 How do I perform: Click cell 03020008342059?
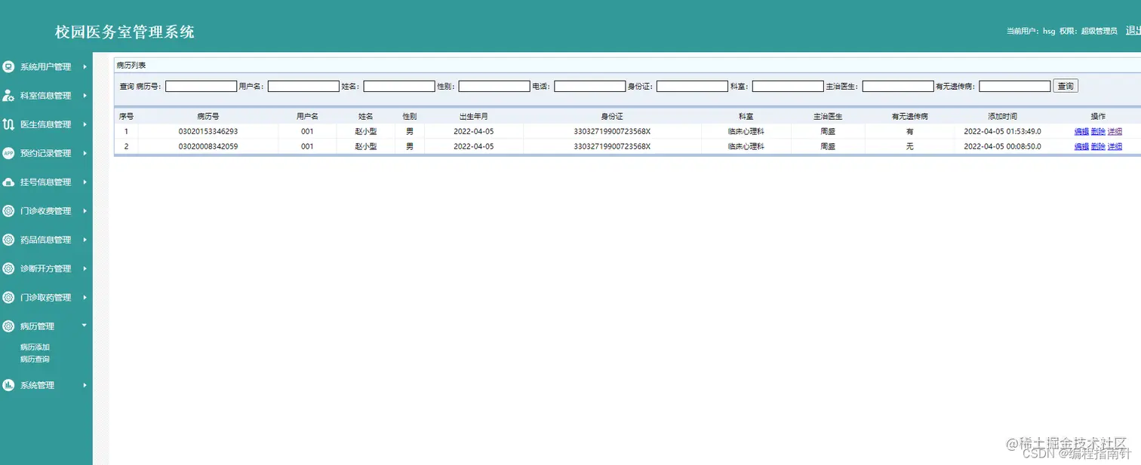point(208,147)
